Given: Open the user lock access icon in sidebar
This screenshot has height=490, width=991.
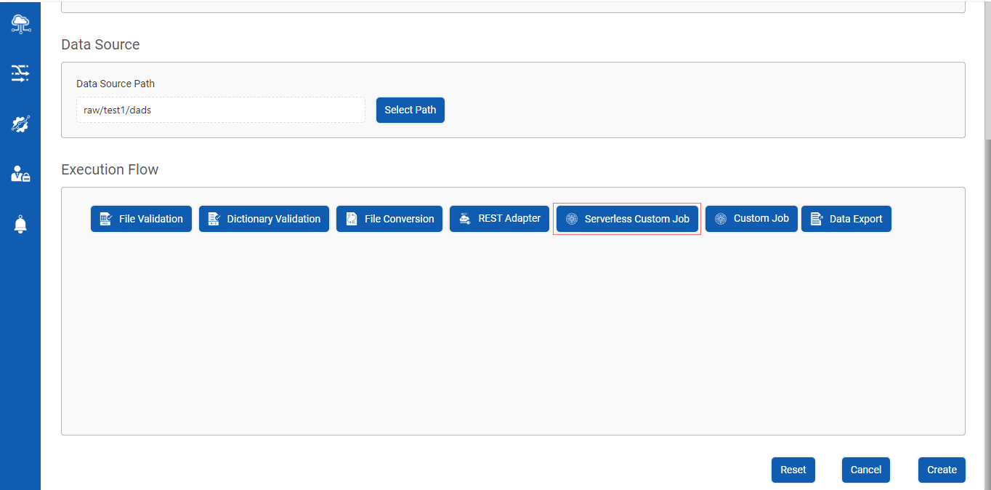Looking at the screenshot, I should click(20, 174).
